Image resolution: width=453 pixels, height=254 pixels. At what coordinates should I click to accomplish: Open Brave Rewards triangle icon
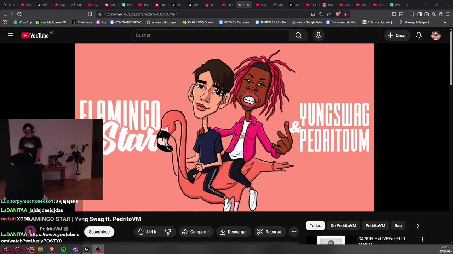pyautogui.click(x=345, y=14)
